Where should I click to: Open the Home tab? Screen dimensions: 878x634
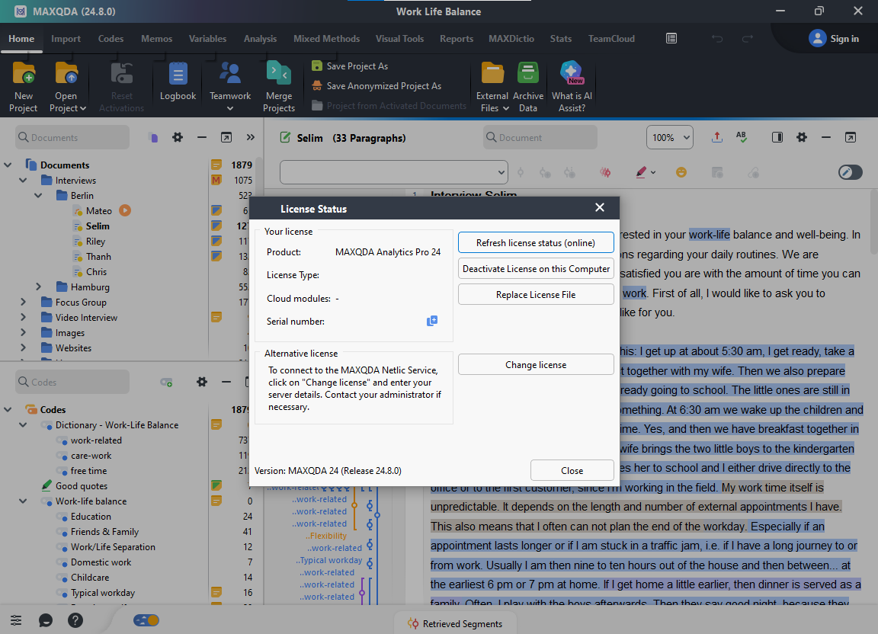click(x=21, y=39)
